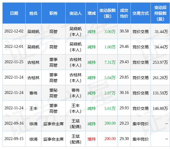Click the red 增持 label
This screenshot has height=149, width=170.
tap(92, 139)
